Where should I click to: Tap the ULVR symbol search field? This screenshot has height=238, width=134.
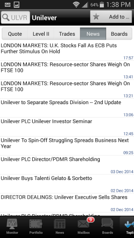point(15,17)
